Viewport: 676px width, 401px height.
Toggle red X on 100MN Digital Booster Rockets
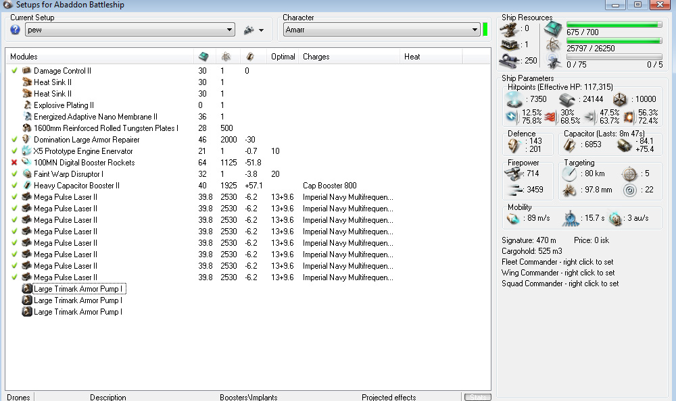pyautogui.click(x=14, y=163)
